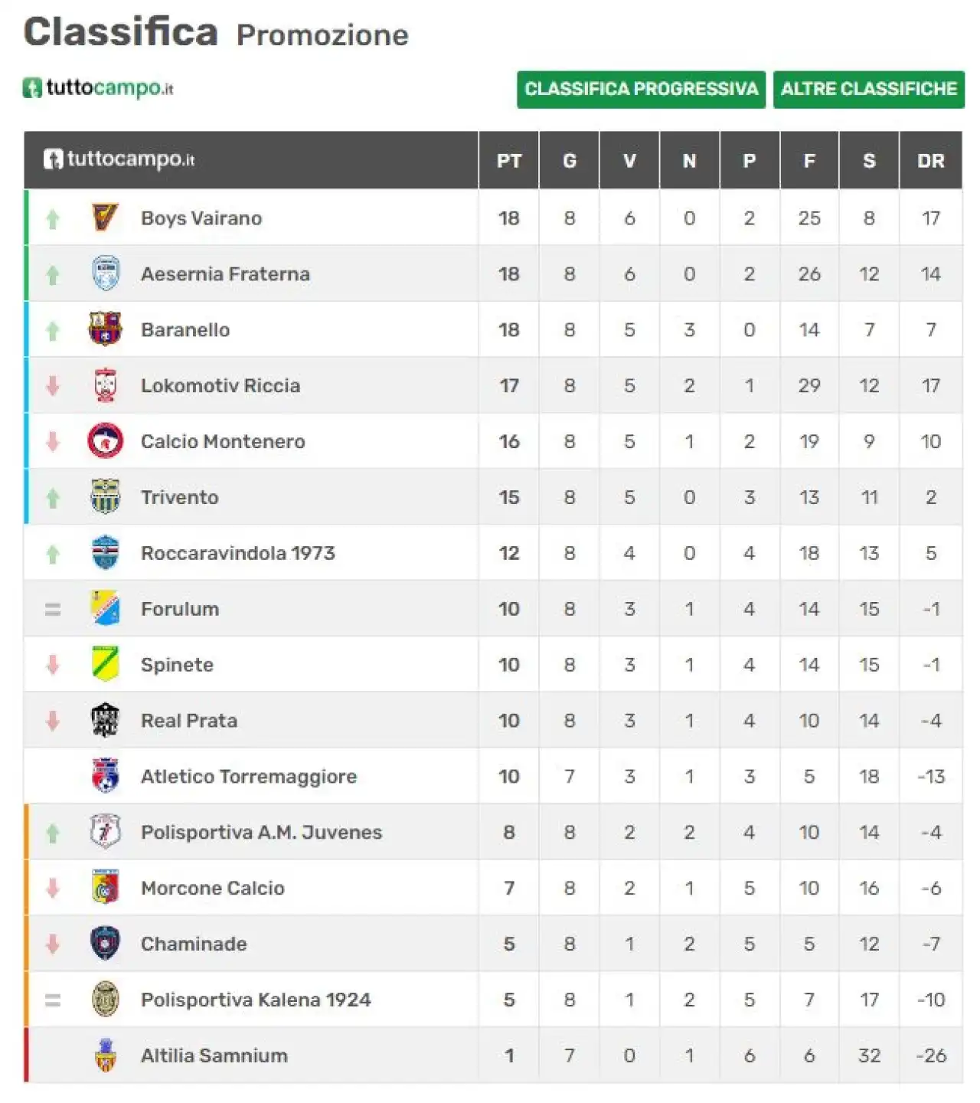Click the Calcio Montenero round crest
980x1103 pixels.
point(105,441)
